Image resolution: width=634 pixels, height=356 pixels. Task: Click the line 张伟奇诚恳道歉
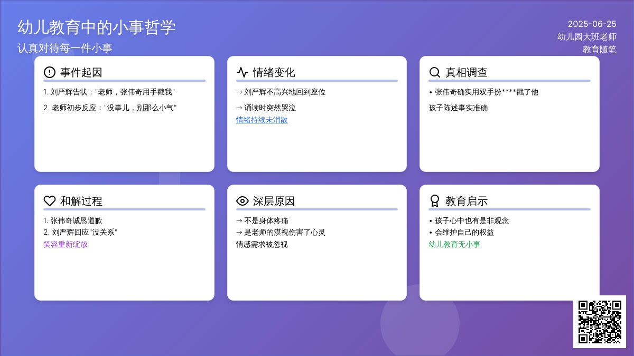coord(73,220)
